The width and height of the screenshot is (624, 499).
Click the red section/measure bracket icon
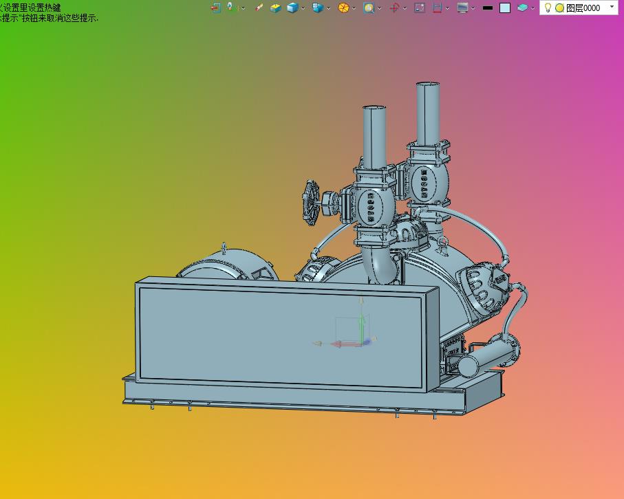[438, 8]
